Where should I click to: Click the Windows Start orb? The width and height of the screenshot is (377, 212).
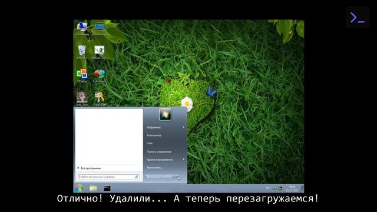coord(79,188)
